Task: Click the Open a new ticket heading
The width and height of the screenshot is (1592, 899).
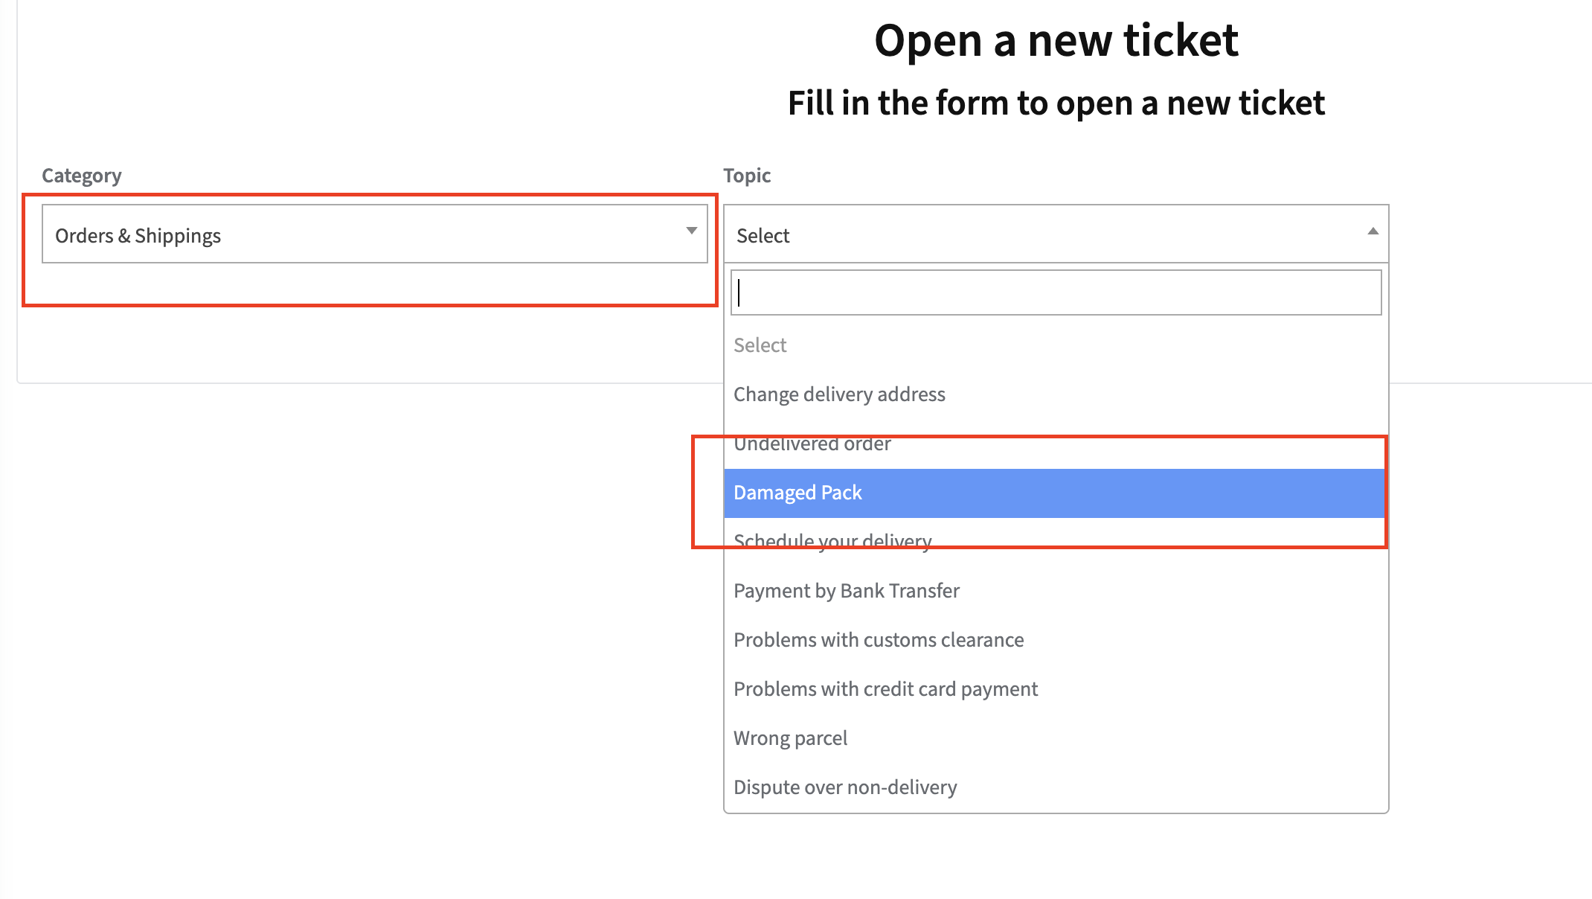Action: pos(1056,40)
